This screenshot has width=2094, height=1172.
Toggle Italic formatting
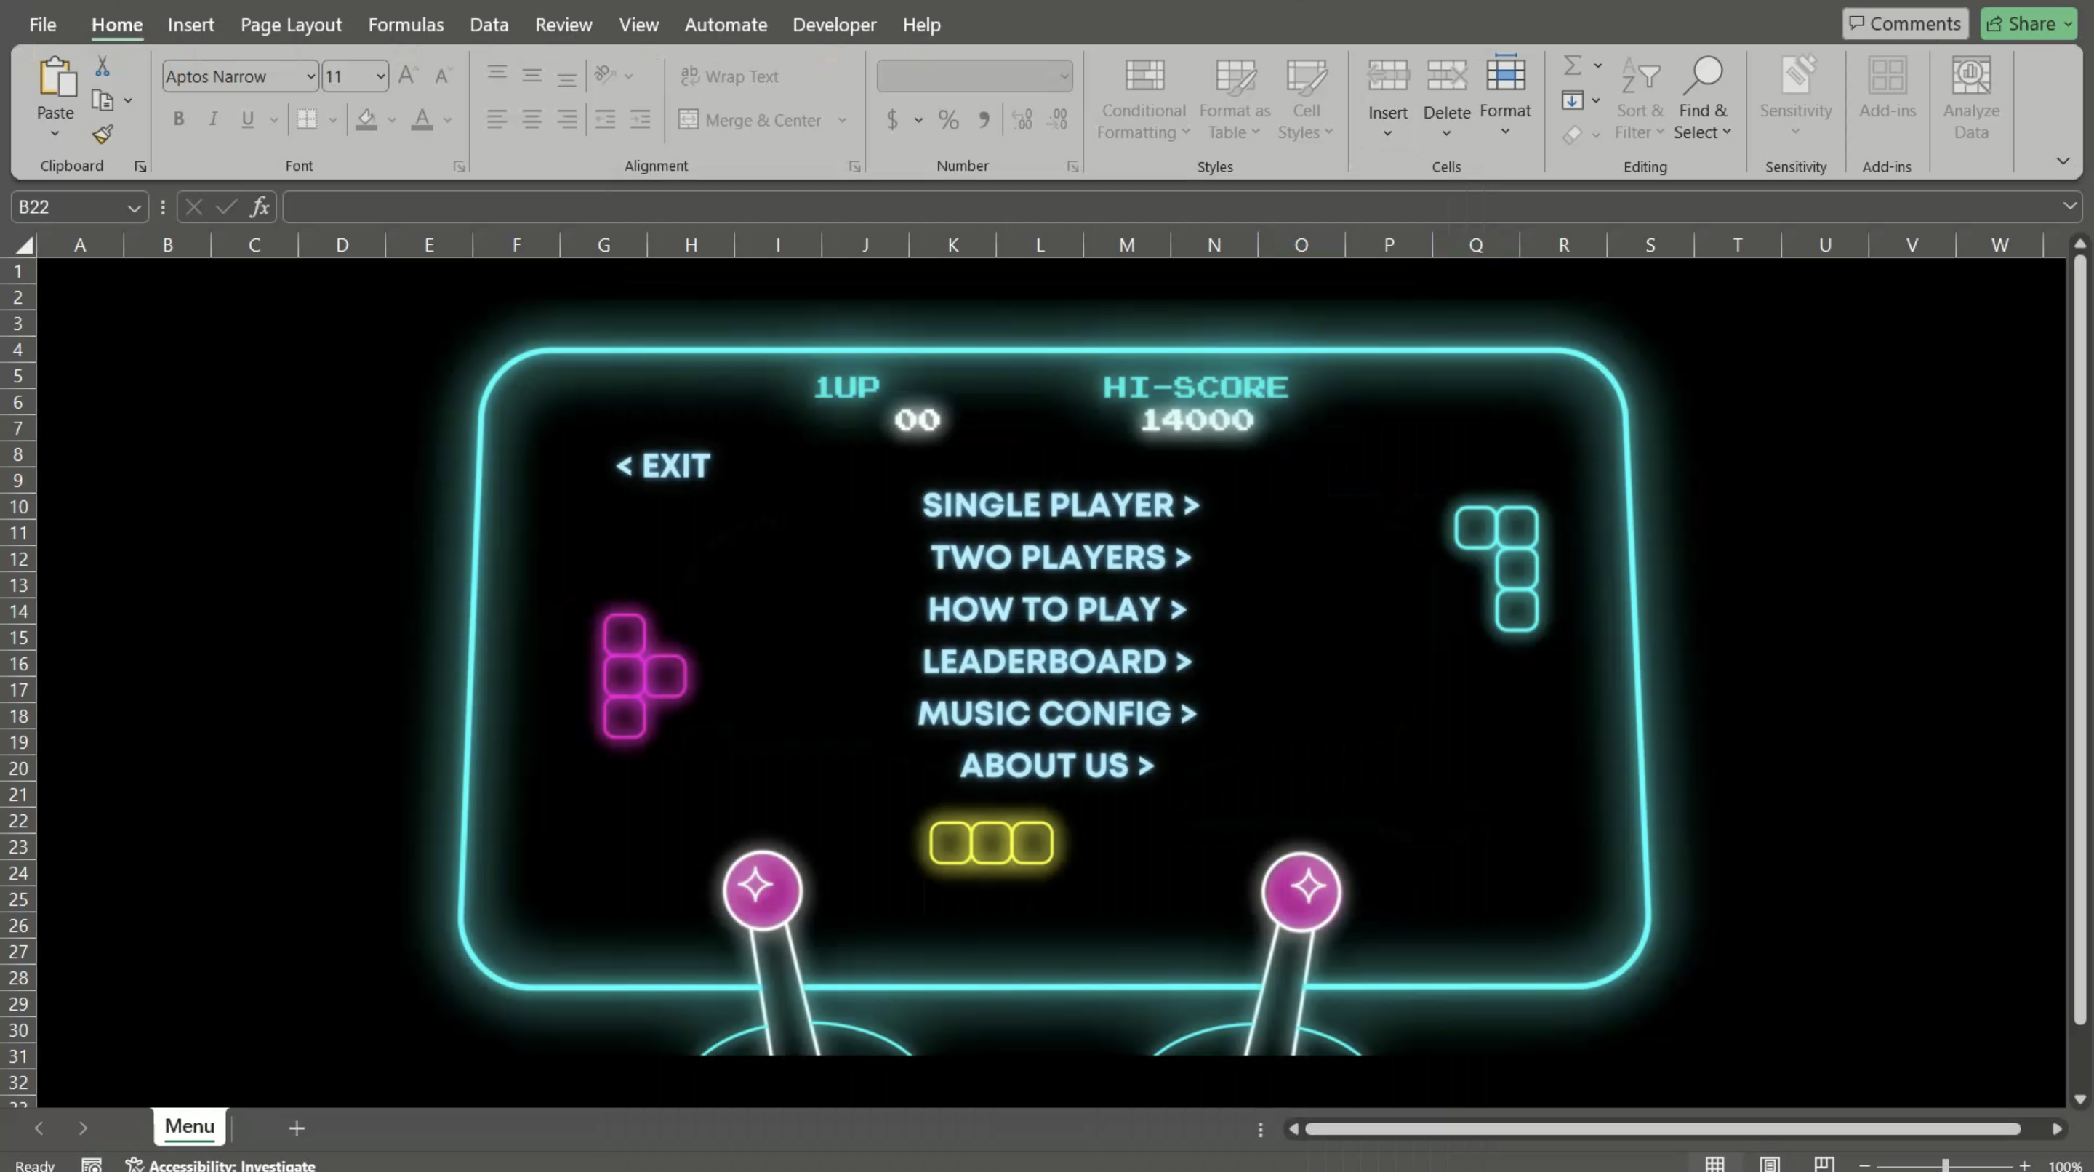tap(213, 119)
